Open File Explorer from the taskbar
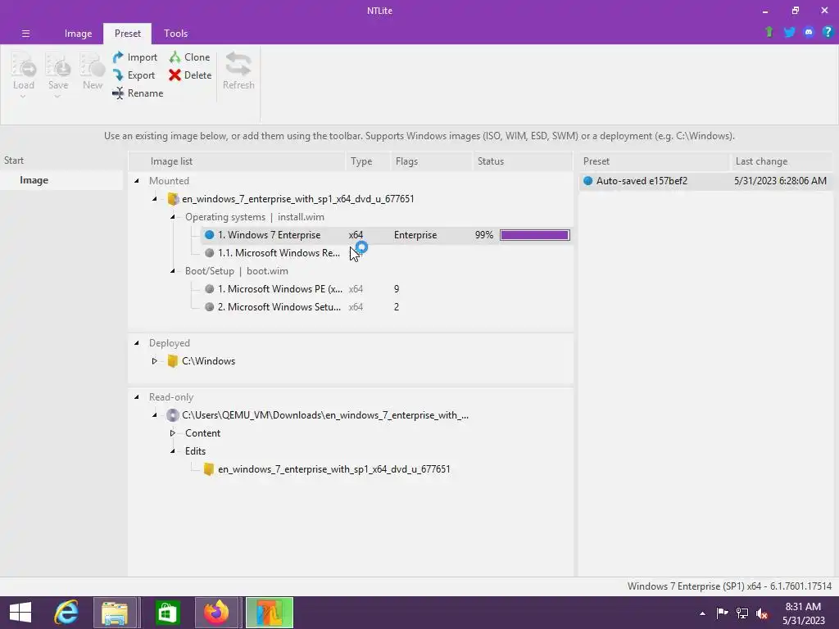839x629 pixels. point(115,613)
